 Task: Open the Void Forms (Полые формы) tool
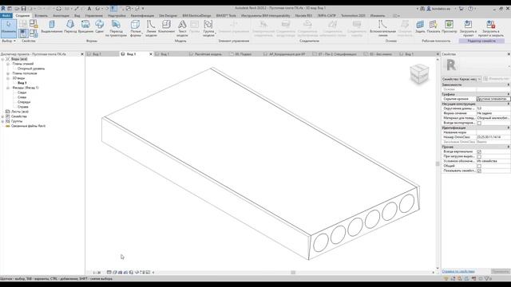coord(135,28)
